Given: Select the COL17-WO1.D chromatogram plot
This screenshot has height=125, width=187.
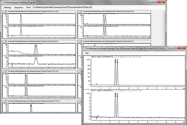Looking at the screenshot, I should [39, 107].
